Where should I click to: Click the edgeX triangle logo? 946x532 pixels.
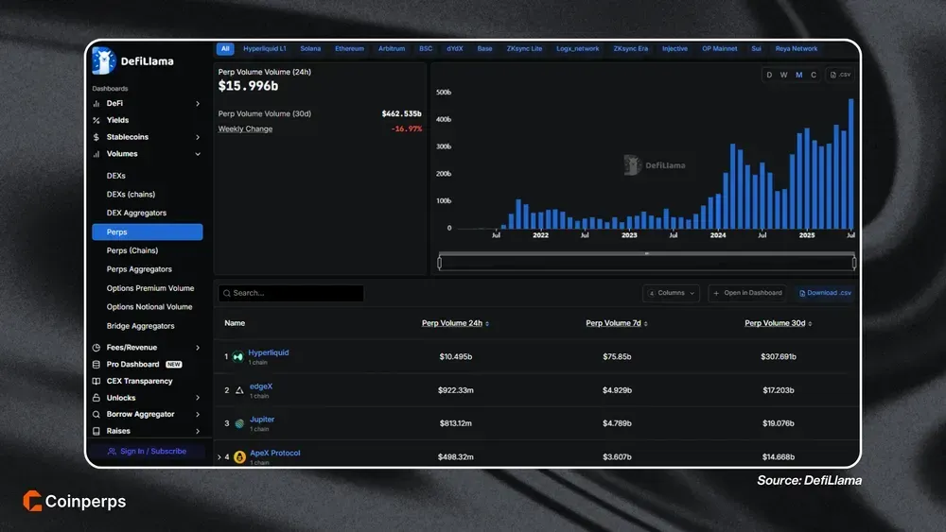(239, 390)
